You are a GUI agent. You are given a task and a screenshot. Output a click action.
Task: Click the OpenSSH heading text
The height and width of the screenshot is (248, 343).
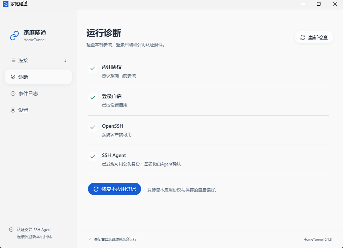point(113,126)
